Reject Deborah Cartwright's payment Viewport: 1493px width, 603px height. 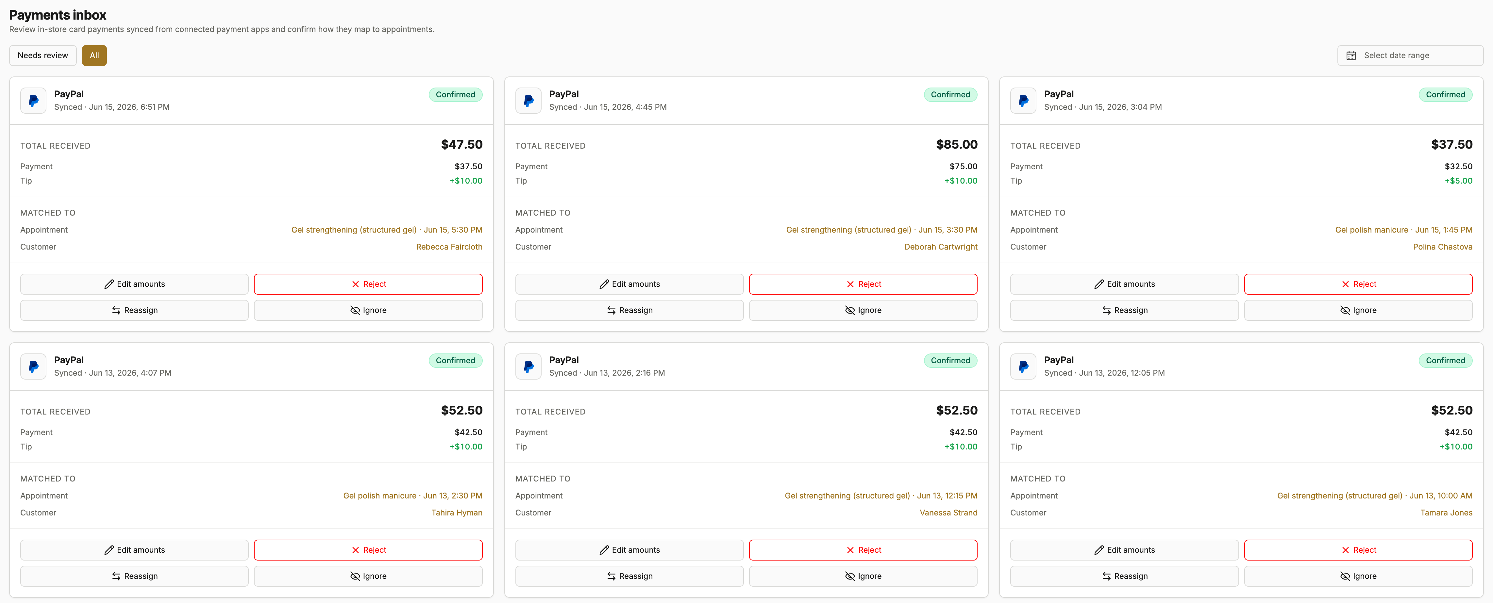[863, 285]
